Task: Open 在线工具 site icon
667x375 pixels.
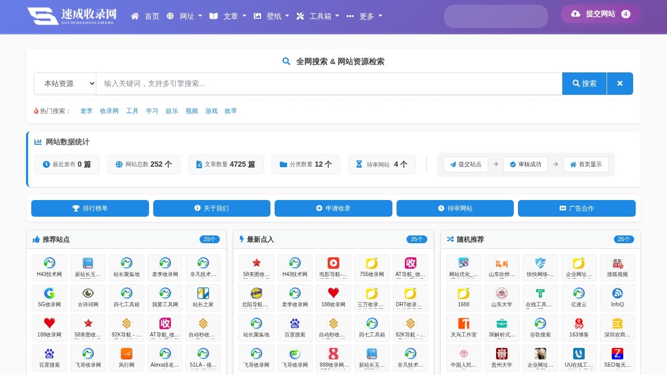Action: click(540, 298)
